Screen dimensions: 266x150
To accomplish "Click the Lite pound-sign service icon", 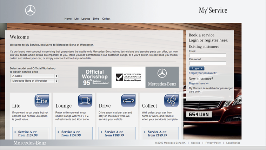I will coord(41,101).
